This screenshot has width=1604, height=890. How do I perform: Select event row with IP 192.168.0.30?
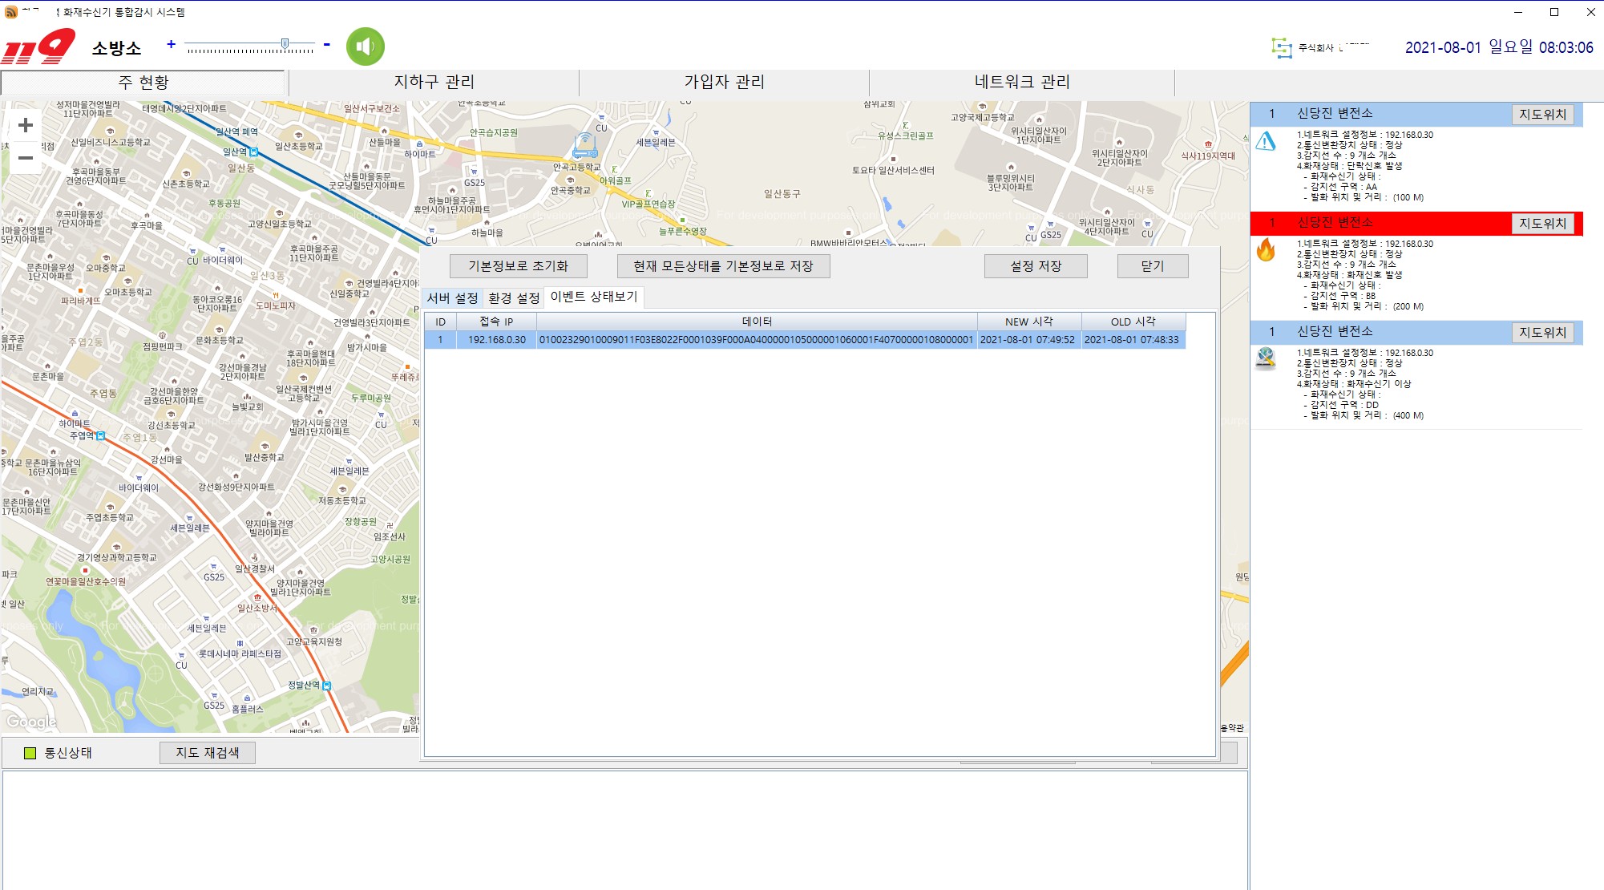[x=497, y=340]
